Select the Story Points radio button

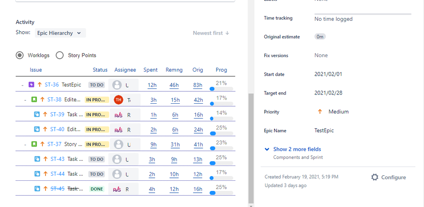[59, 55]
